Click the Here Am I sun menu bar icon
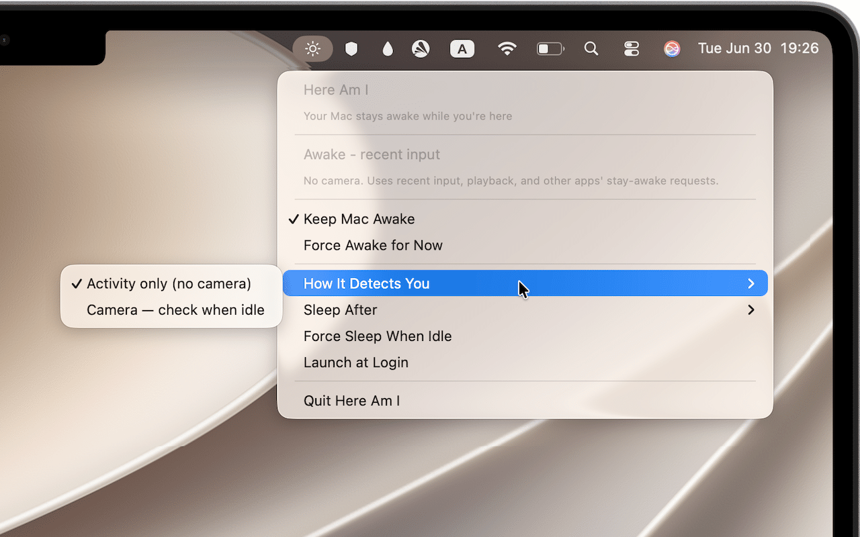This screenshot has width=860, height=537. (312, 48)
